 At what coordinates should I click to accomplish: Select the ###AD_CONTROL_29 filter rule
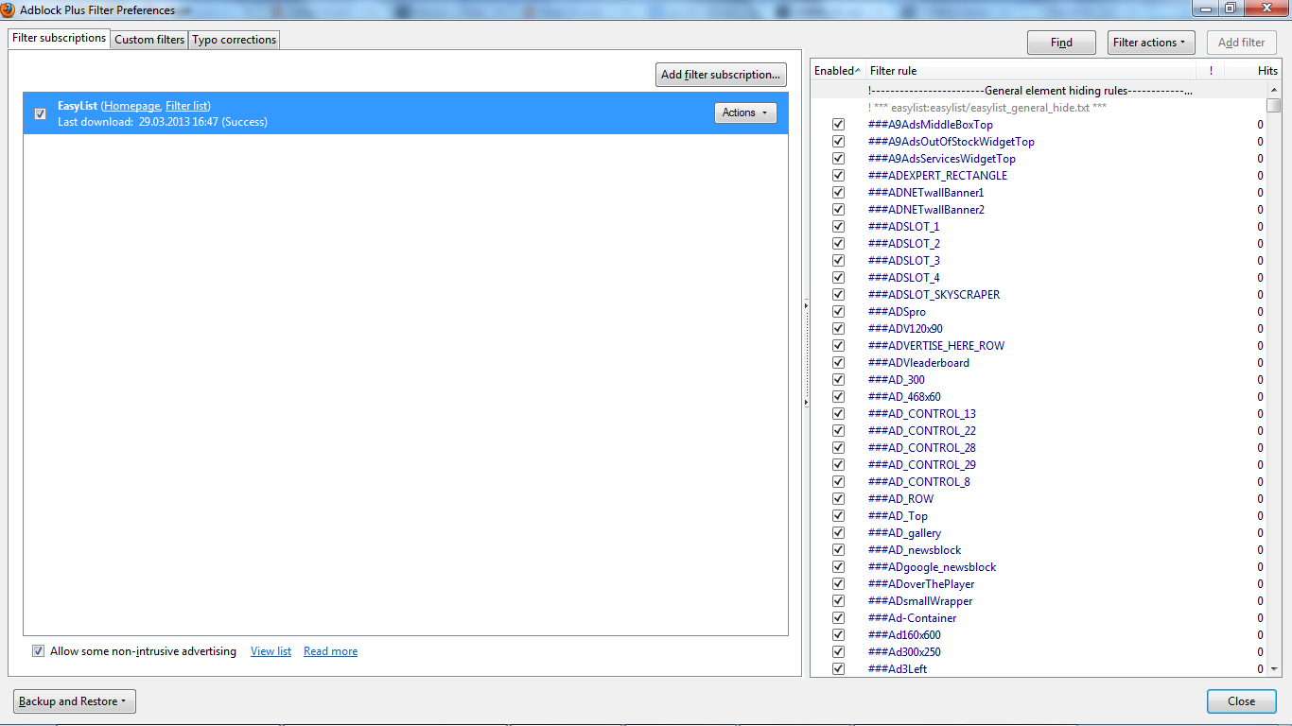[921, 465]
